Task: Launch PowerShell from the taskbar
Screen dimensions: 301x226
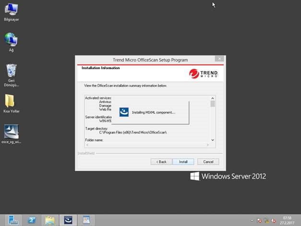Action: 32,220
